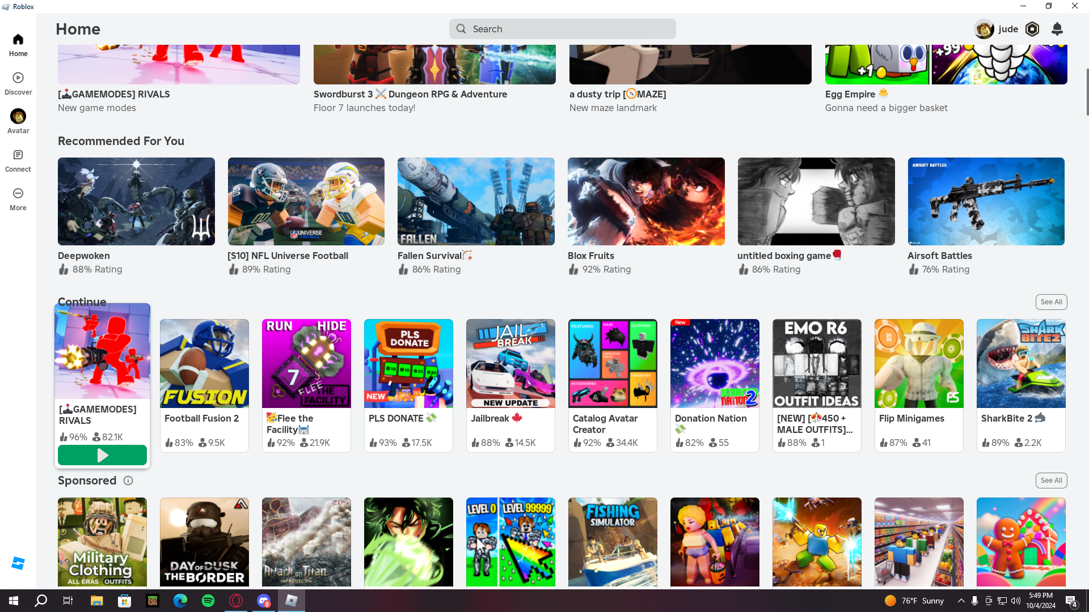
Task: Launch Roblox Studio from the blue sidebar icon
Action: (18, 563)
